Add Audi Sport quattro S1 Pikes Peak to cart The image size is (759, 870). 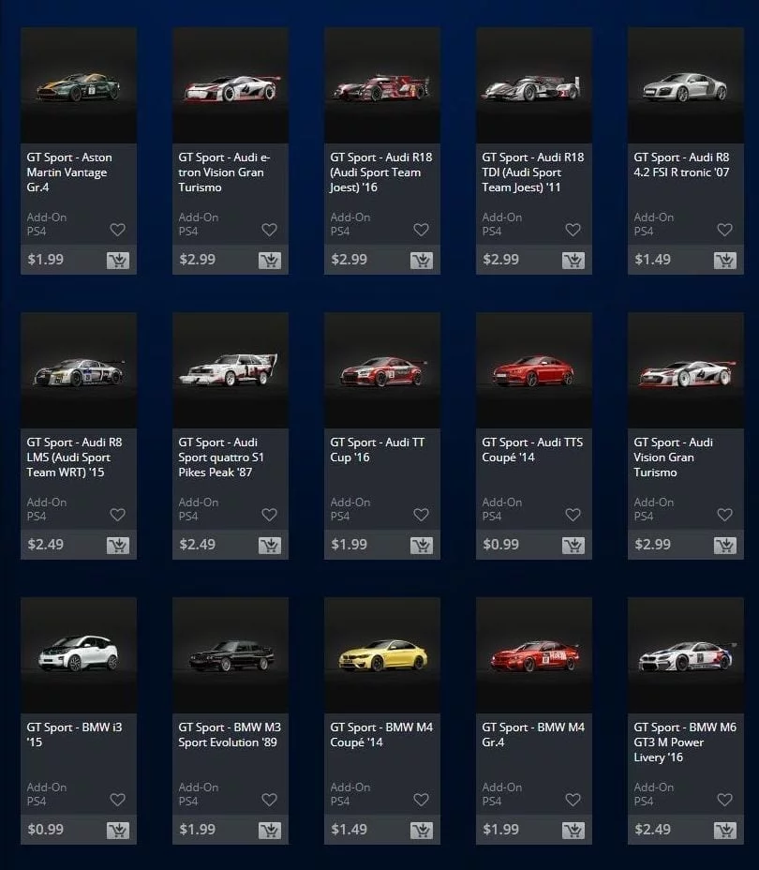point(270,546)
